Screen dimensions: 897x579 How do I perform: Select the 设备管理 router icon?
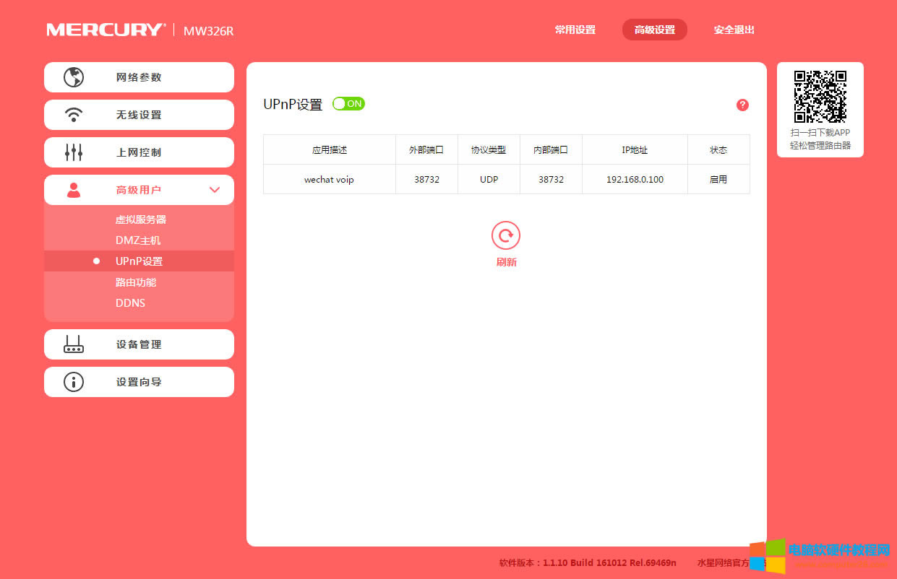click(x=73, y=344)
